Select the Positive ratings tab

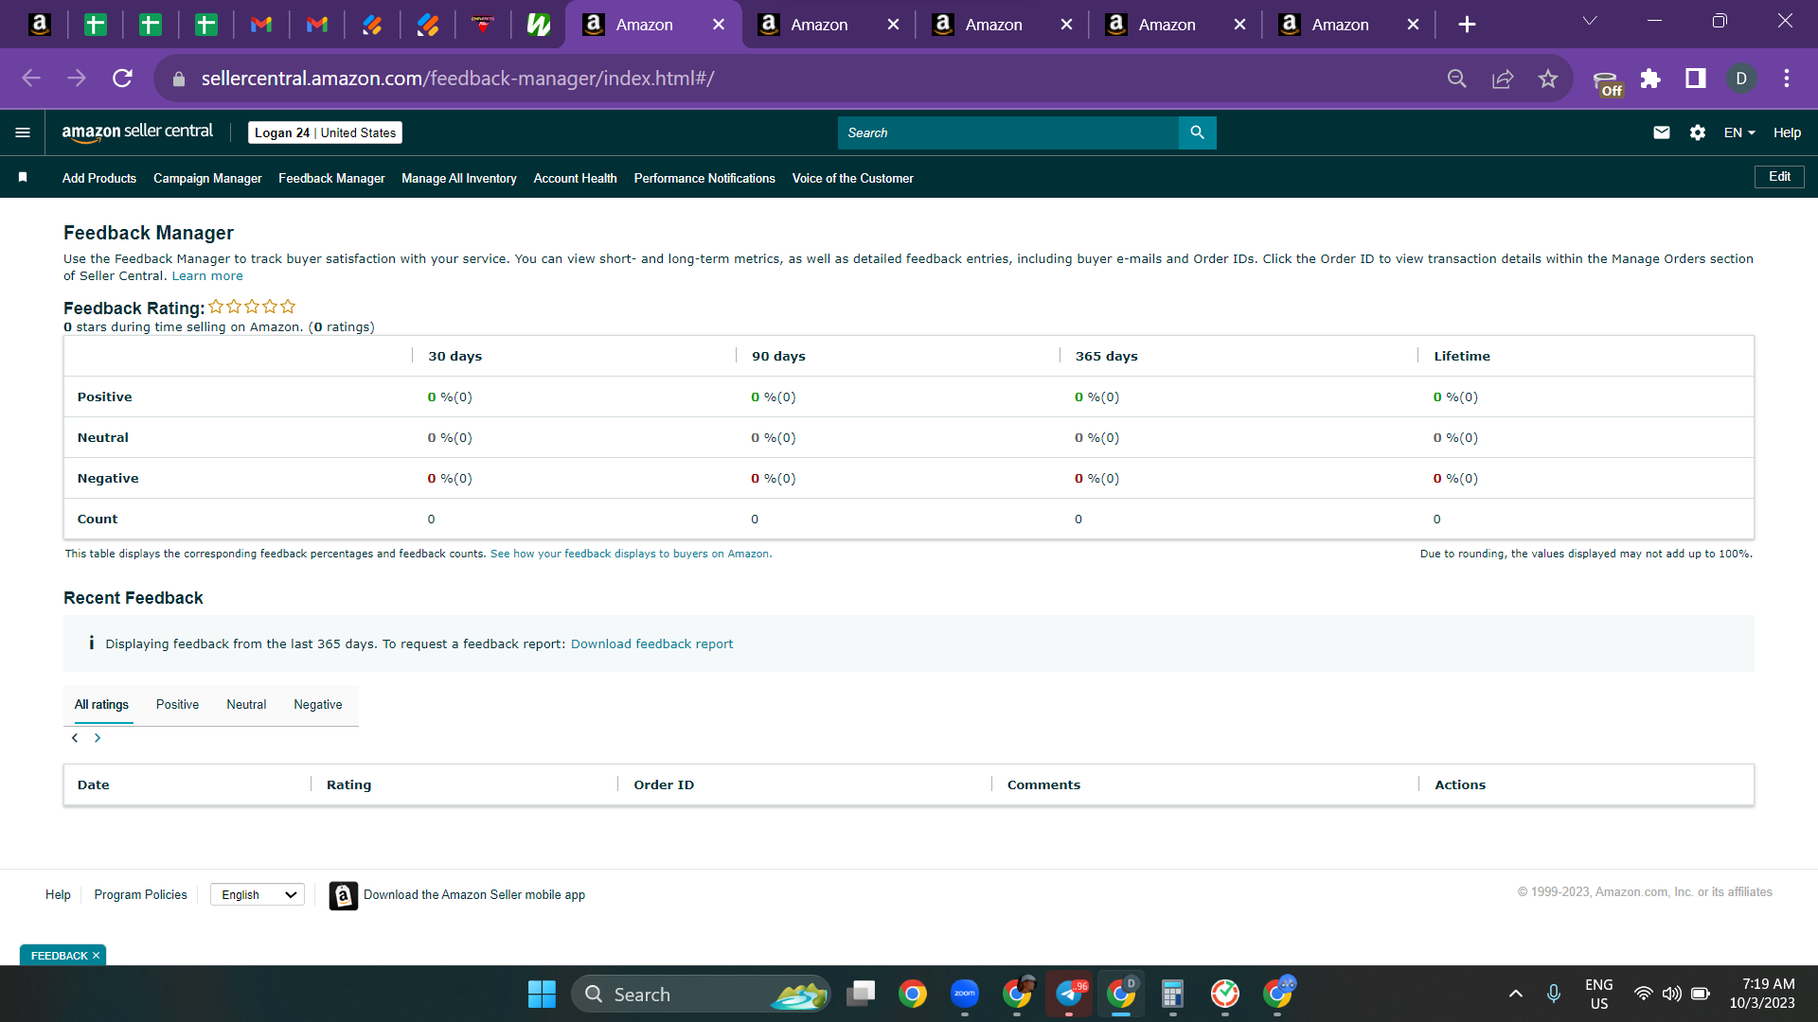click(x=177, y=705)
